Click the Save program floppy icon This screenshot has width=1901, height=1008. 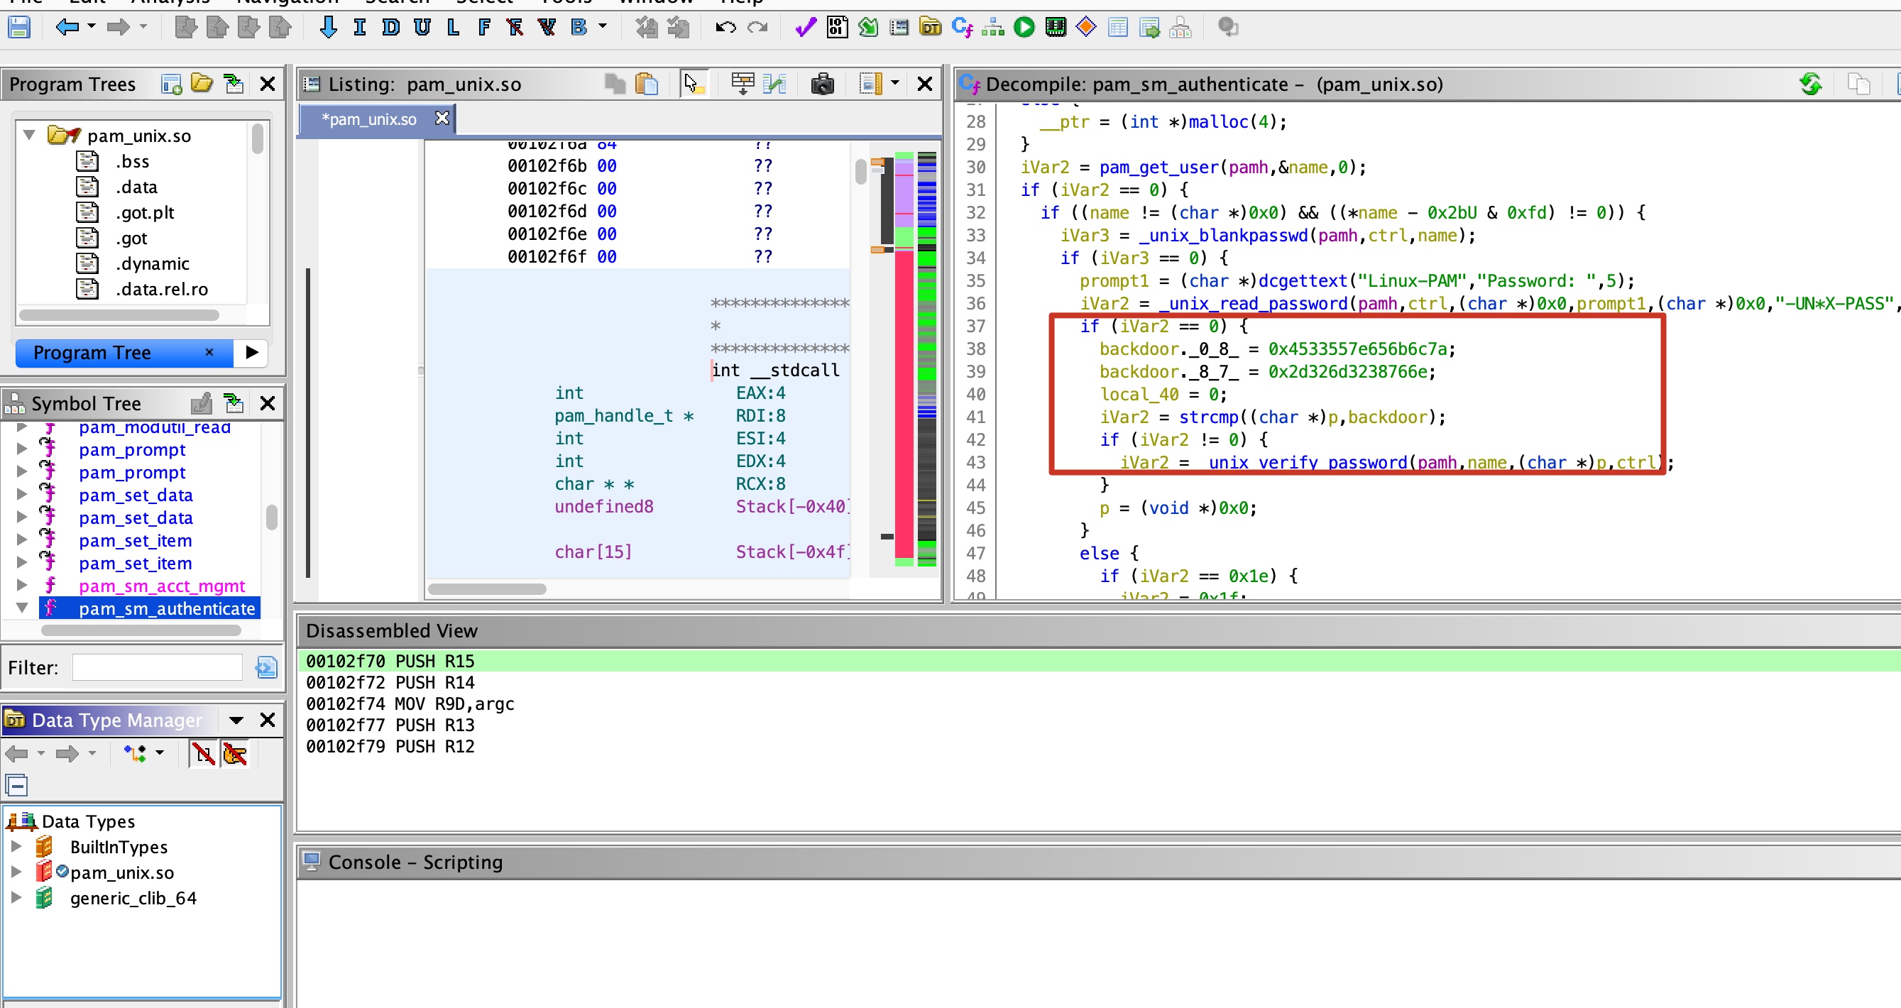[18, 27]
